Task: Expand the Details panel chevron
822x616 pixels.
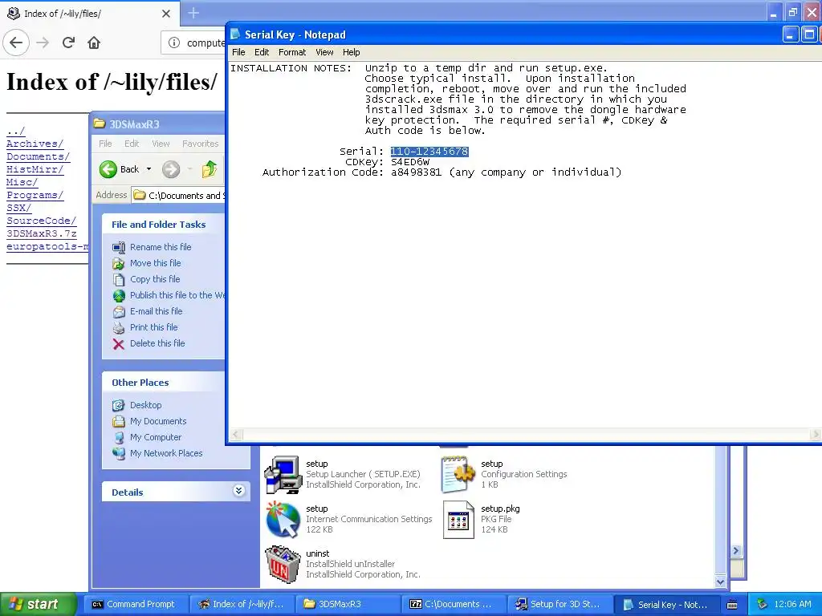Action: pyautogui.click(x=238, y=491)
